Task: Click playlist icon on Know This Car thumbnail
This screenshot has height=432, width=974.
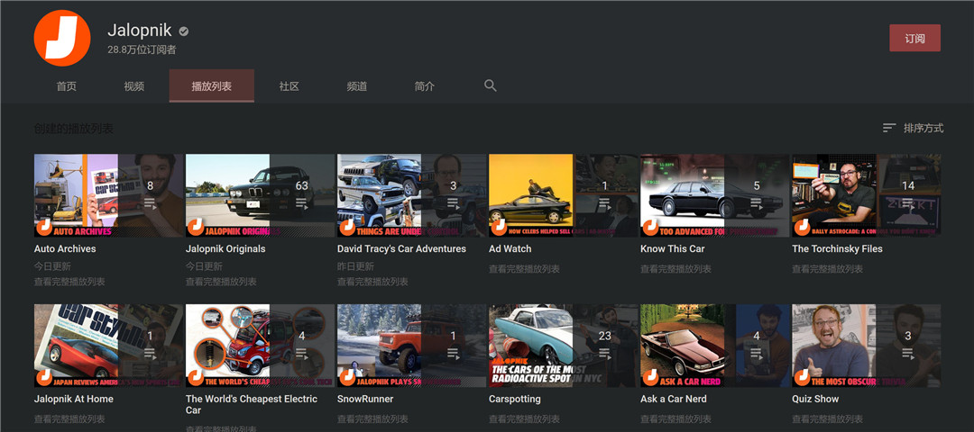Action: tap(756, 203)
